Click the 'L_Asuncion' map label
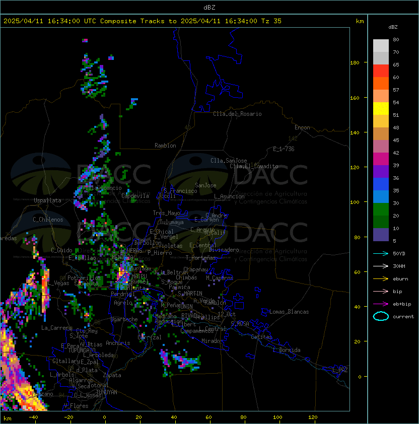419x424 pixels. tap(229, 196)
